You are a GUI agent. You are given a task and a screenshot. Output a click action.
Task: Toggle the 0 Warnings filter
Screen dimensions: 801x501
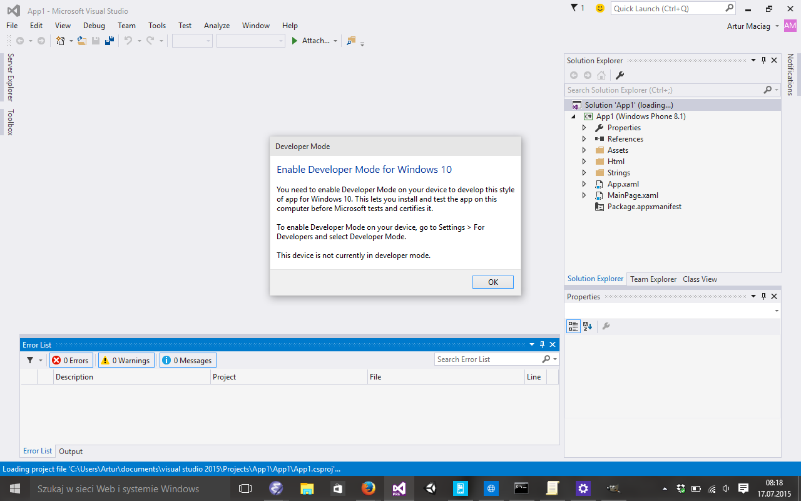click(x=126, y=359)
